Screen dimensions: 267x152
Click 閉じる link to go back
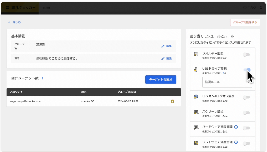(17, 22)
